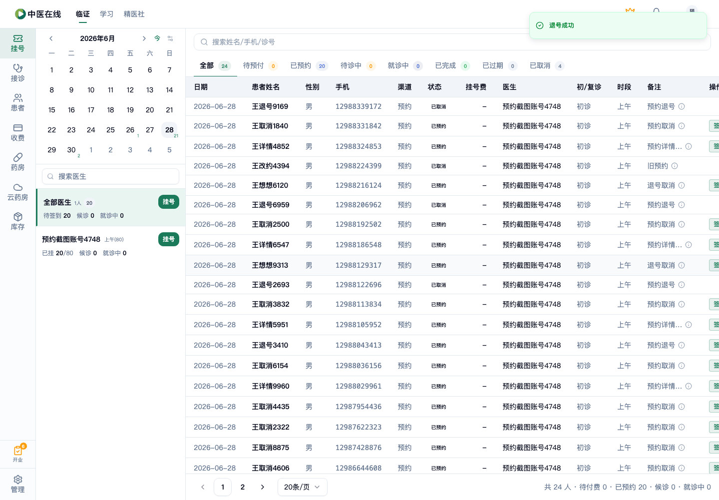
Task: Select the 已预约 status tab
Action: pyautogui.click(x=309, y=65)
